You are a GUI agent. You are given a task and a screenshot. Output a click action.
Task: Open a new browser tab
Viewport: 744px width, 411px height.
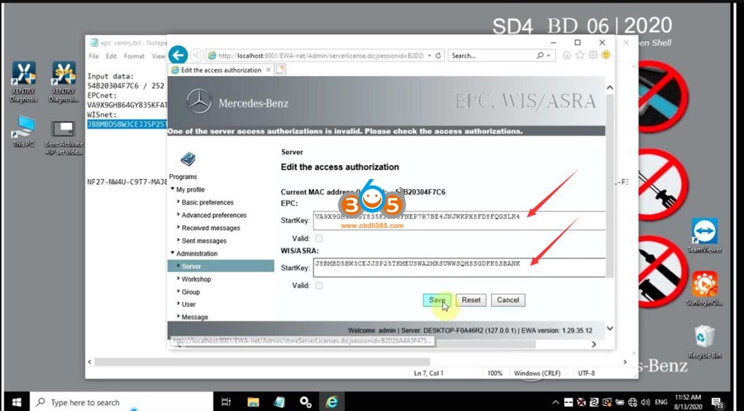coord(280,69)
